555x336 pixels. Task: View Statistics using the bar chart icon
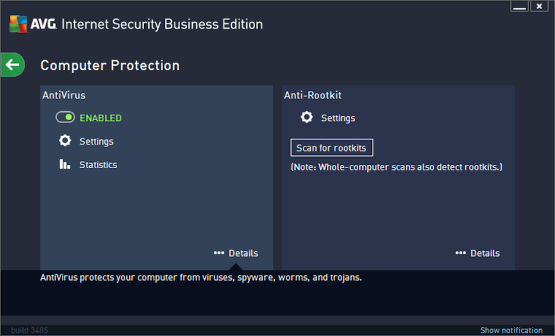[65, 164]
